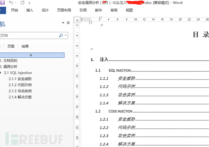This screenshot has height=147, width=209.
Task: Switch to the 设计 ribbon tab
Action: tap(45, 10)
